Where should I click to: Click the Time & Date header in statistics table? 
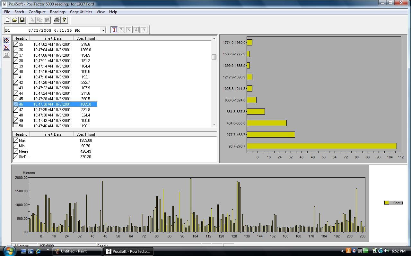tap(52, 134)
